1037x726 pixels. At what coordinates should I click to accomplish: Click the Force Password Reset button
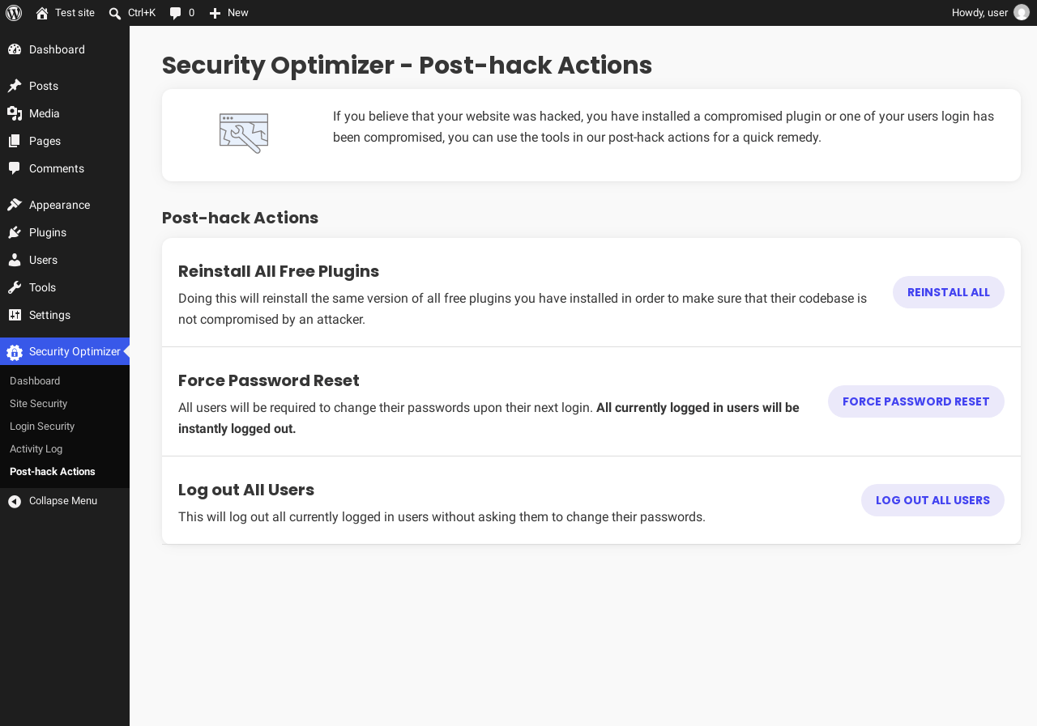916,401
